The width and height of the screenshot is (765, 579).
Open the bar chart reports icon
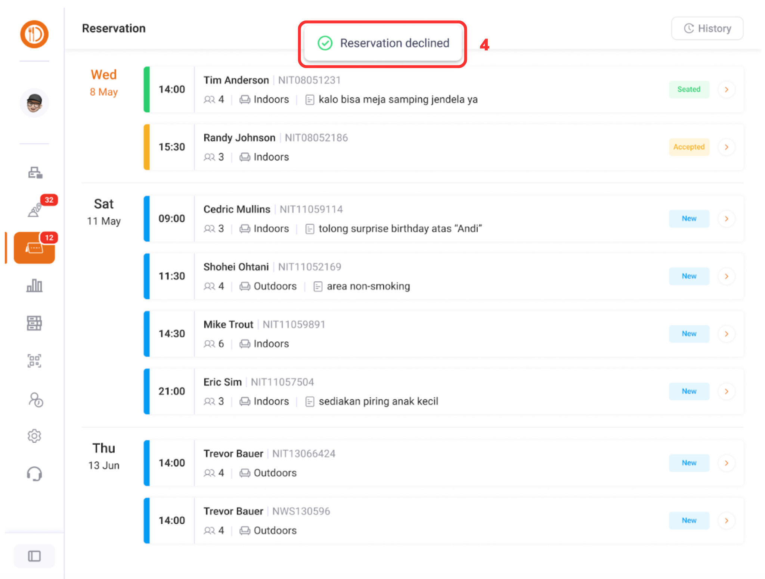tap(34, 286)
